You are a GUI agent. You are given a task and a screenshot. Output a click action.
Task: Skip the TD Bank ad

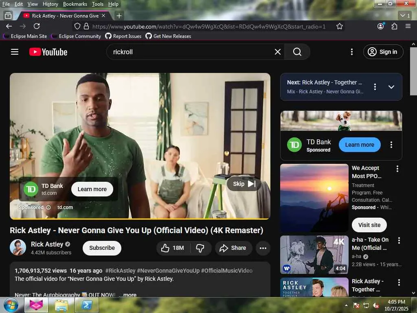tap(244, 184)
